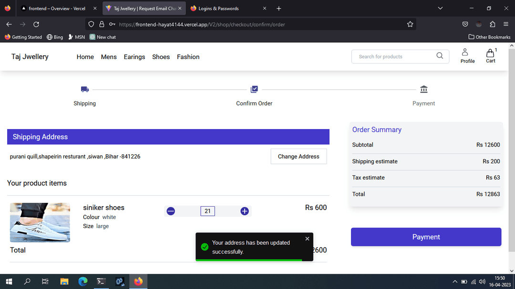Switch to frontend Overview Vercel tab
Viewport: 515px width, 289px height.
click(x=57, y=9)
